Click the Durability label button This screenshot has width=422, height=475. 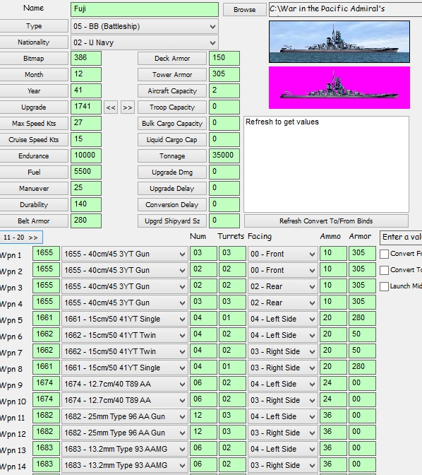[34, 205]
